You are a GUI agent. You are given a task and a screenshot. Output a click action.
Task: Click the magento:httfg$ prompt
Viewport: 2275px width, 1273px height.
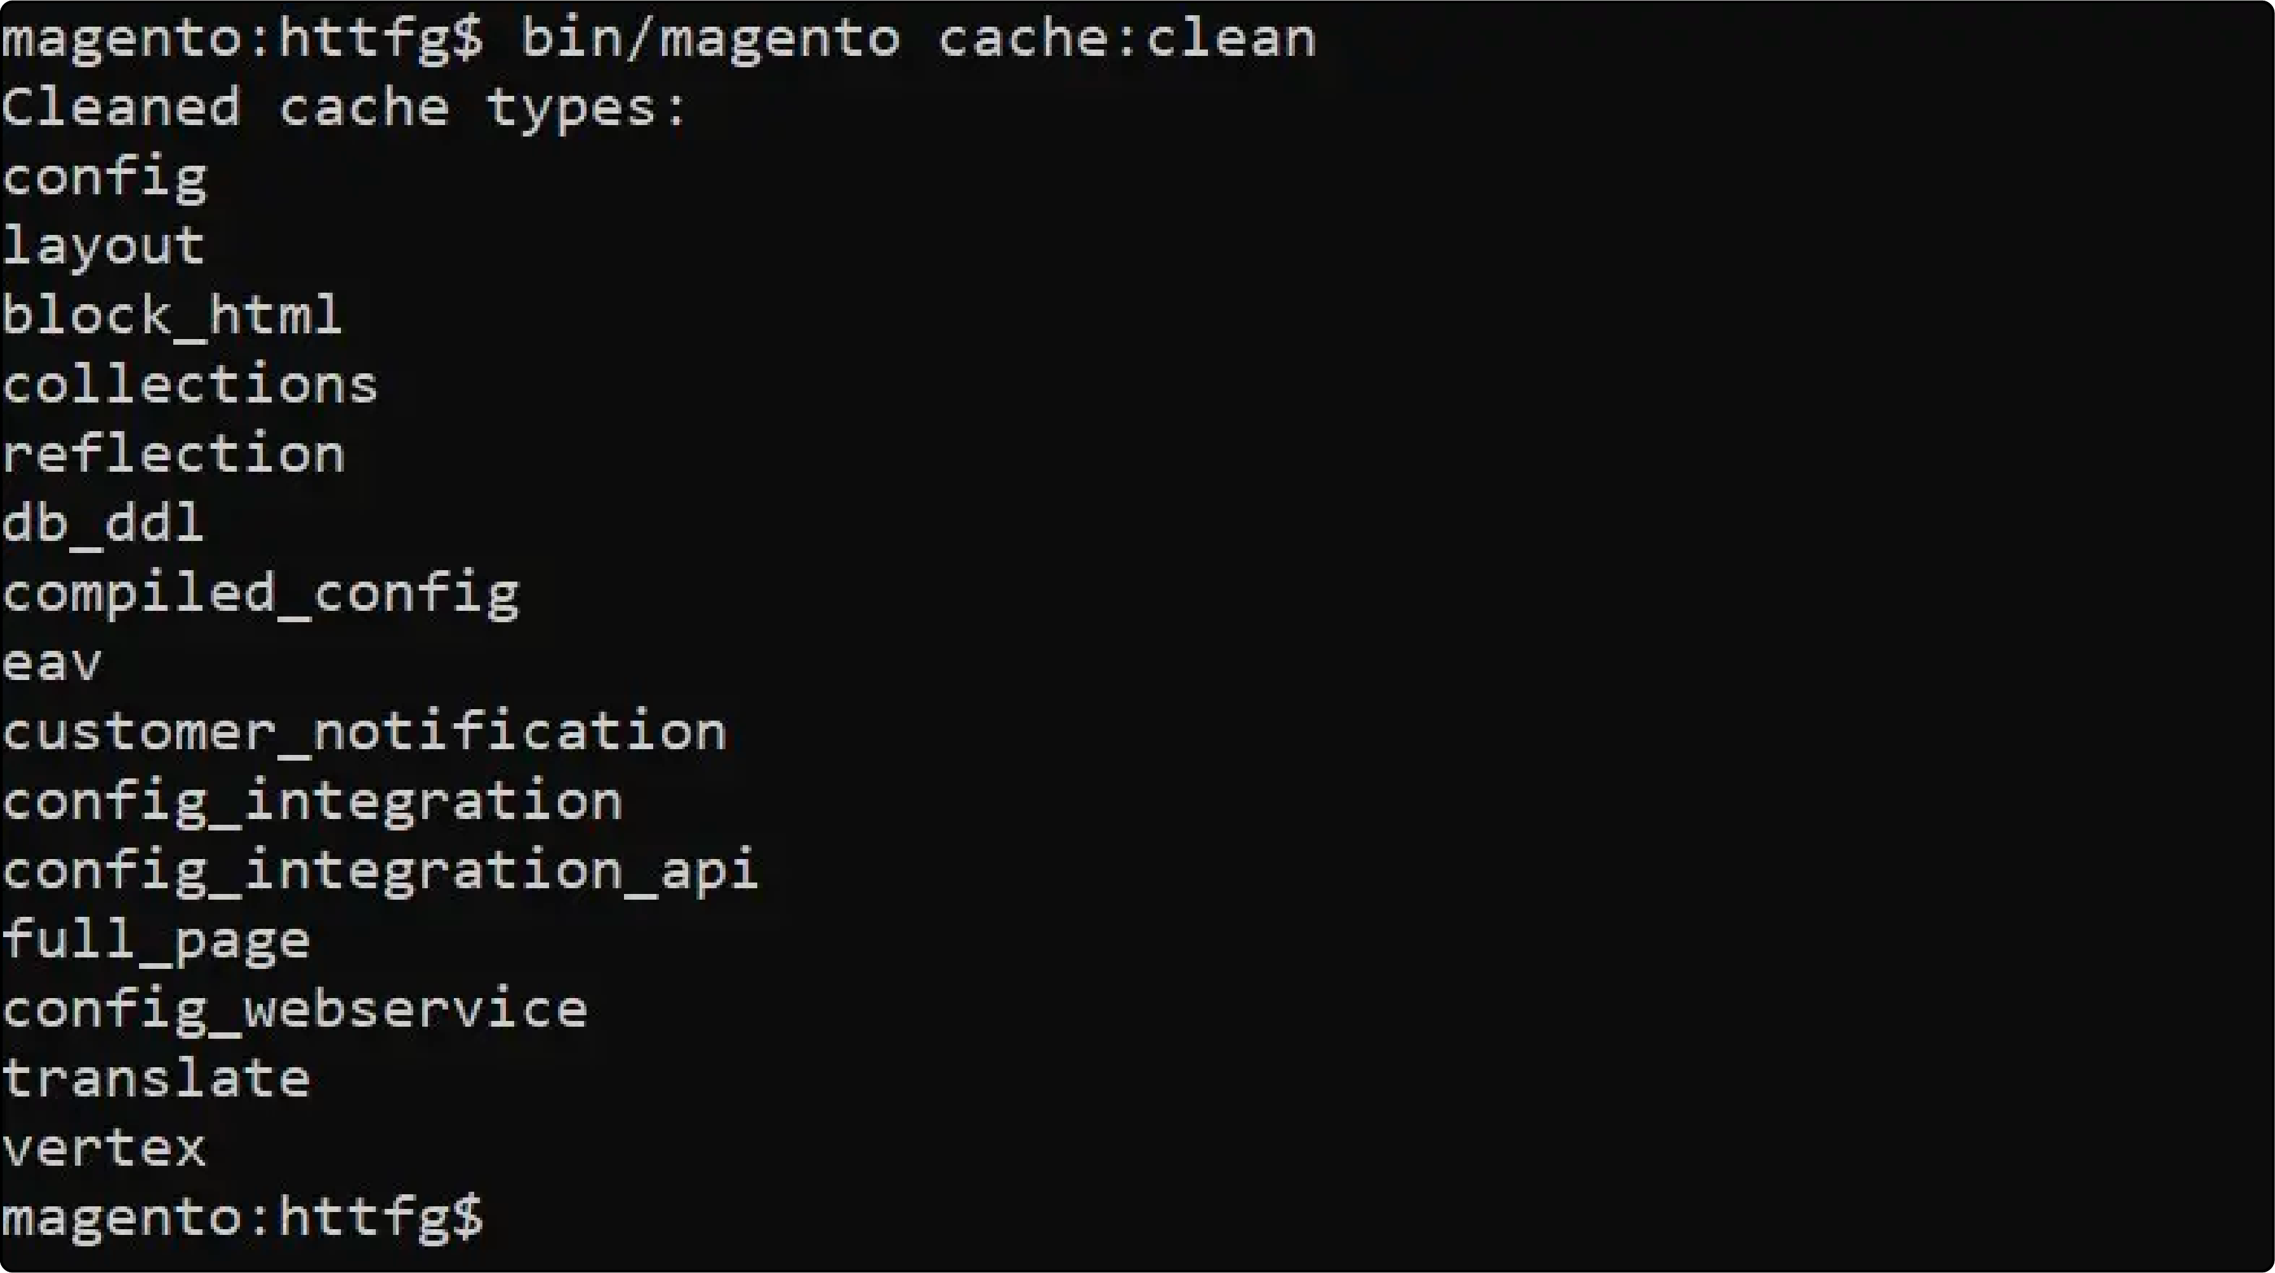[242, 1216]
